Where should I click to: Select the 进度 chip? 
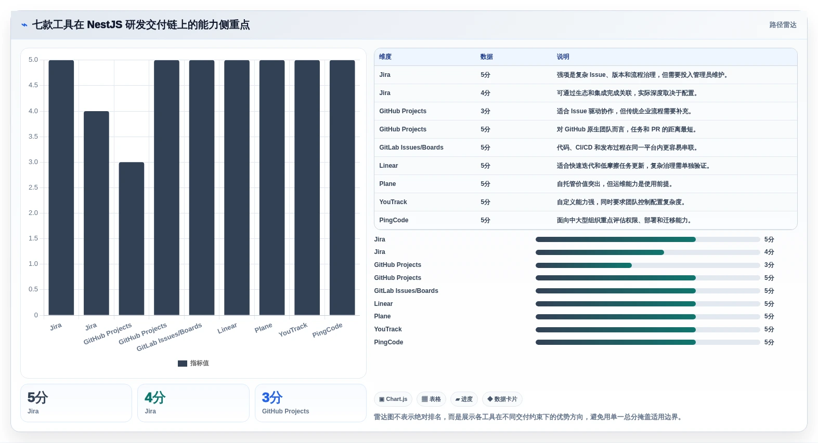point(464,399)
